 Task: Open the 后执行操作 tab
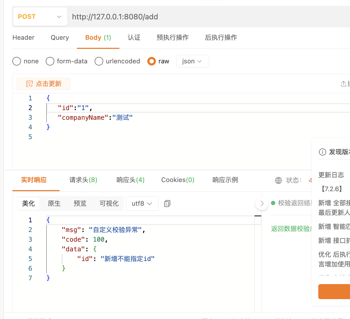[x=221, y=38]
